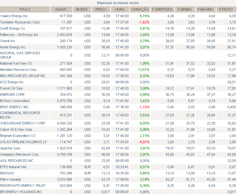Click the QUANT. column header
Image resolution: width=237 pixels, height=194 pixels.
pyautogui.click(x=62, y=9)
